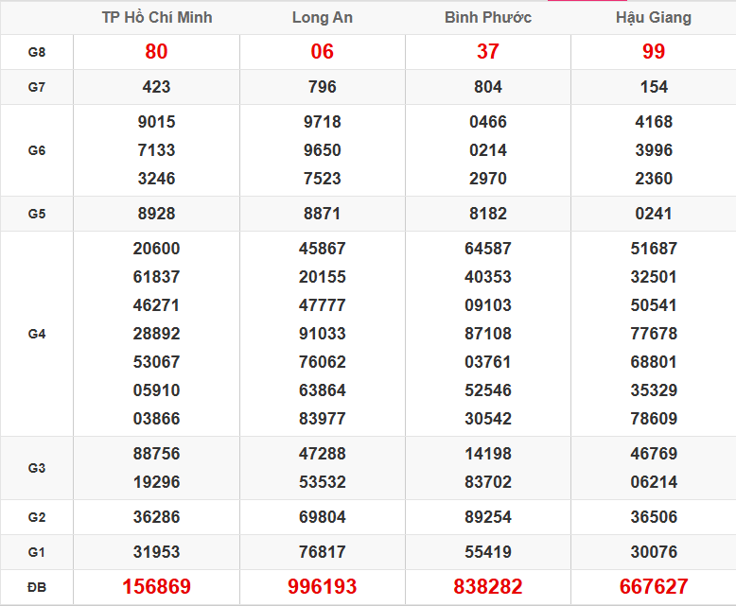Select the G8 prize row label

(37, 52)
